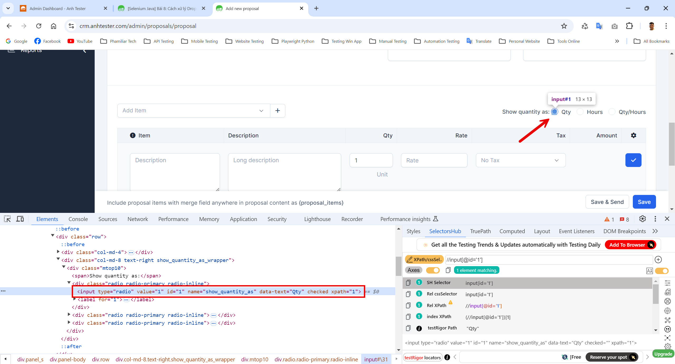675x364 pixels.
Task: Select the Qty radio button option
Action: pyautogui.click(x=555, y=112)
